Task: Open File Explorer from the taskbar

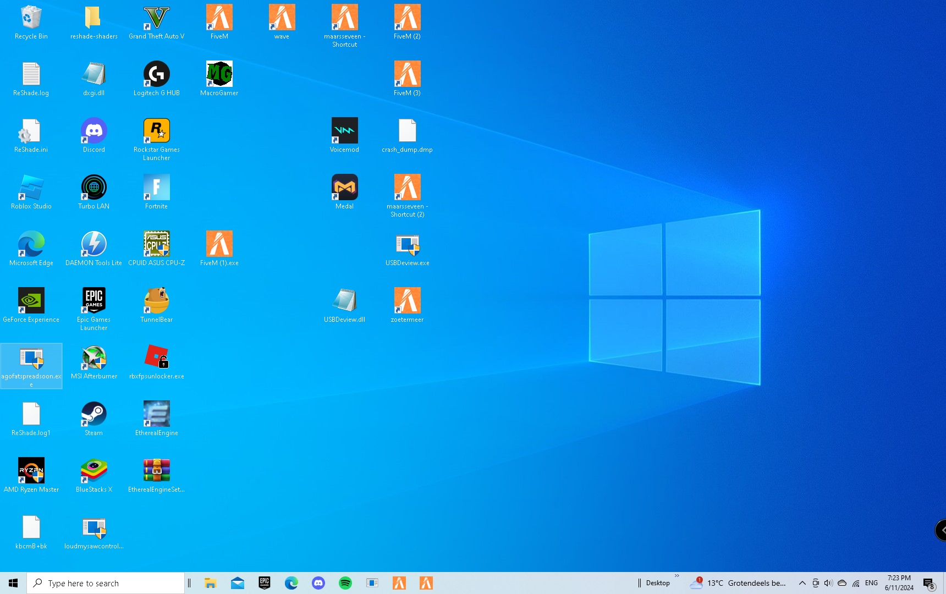Action: pyautogui.click(x=211, y=583)
